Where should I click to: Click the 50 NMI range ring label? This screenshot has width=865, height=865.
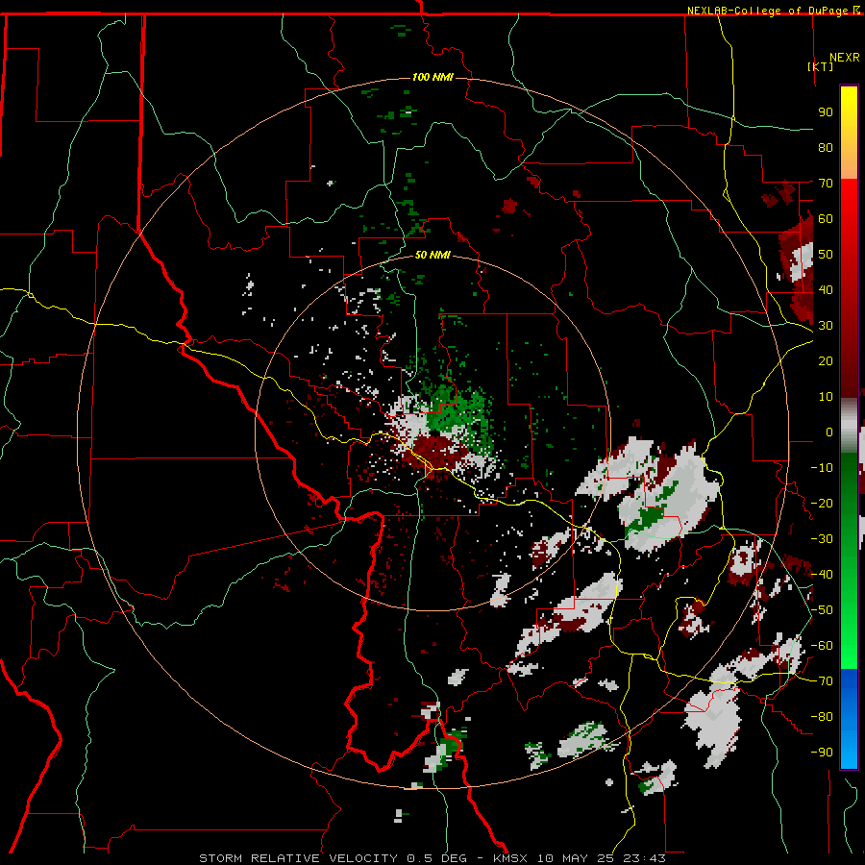click(432, 255)
